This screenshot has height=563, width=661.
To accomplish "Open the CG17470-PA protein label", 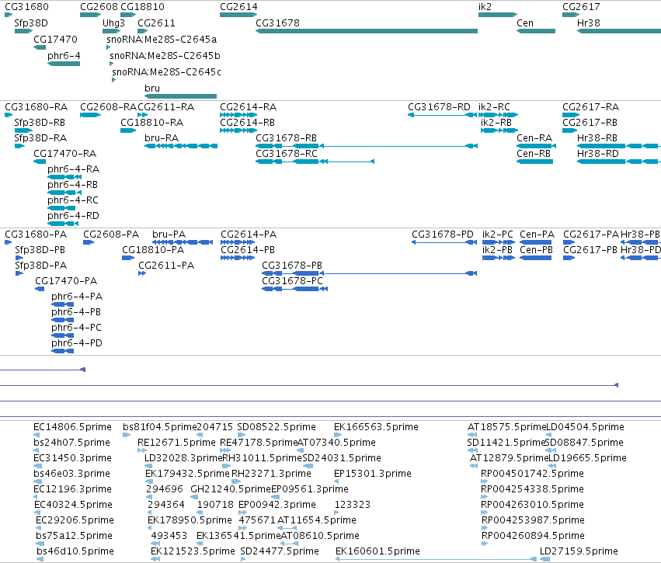I will pyautogui.click(x=66, y=281).
